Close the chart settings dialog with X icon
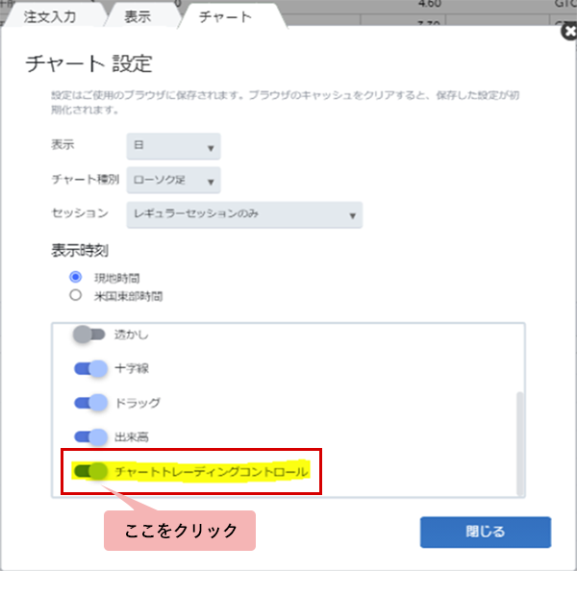Screen dimensions: 577x596 point(568,32)
